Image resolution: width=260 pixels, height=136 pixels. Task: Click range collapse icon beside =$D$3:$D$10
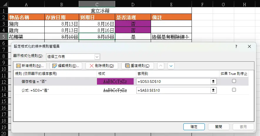213,81
